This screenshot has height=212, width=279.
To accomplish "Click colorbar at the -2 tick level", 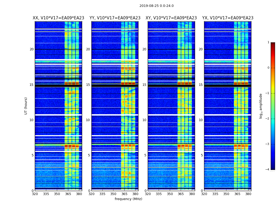I will tap(273, 118).
